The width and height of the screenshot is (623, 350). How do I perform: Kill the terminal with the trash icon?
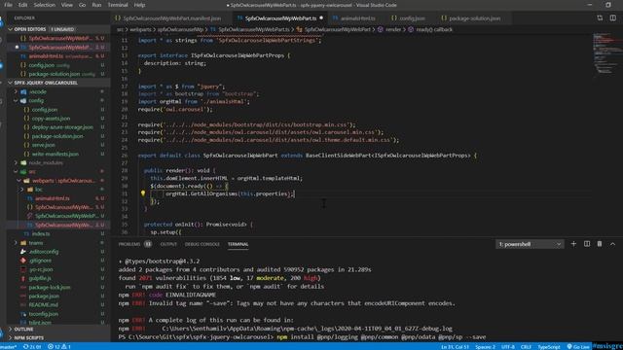(x=600, y=244)
